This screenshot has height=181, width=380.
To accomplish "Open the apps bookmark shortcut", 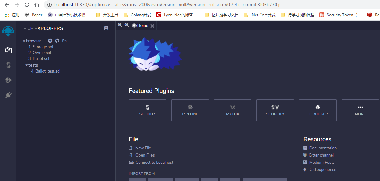I will (12, 15).
